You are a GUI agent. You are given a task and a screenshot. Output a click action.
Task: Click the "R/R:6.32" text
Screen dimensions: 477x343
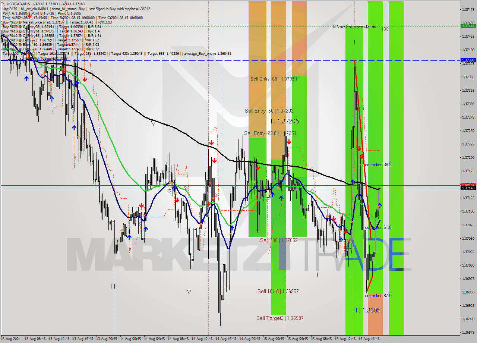(92, 49)
